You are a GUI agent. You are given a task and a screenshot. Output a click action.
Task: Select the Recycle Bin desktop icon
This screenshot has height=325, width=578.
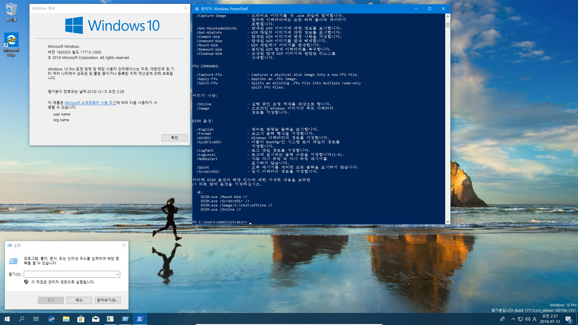tap(11, 13)
